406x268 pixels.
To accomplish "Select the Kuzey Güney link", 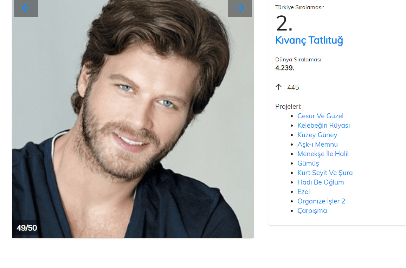I will (317, 135).
